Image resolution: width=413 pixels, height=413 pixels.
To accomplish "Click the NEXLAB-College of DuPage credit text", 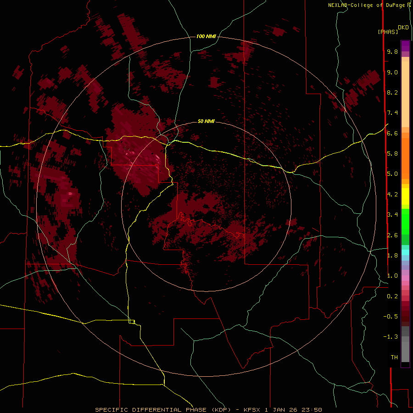I will pos(366,5).
